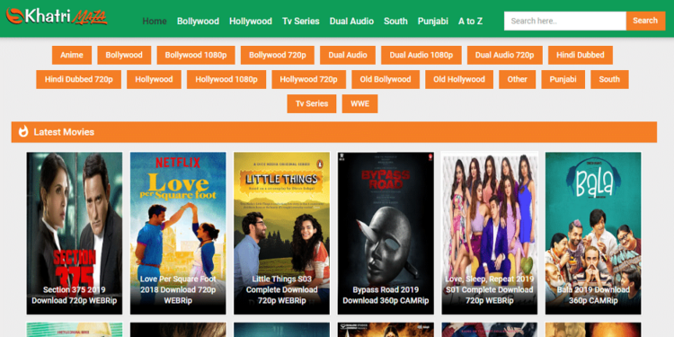Select the Old Hollywood category tag
Viewport: 674px width, 337px height.
(x=459, y=79)
